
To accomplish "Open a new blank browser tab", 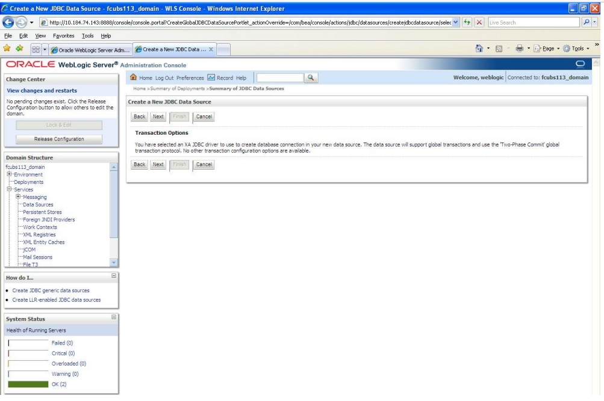I will (223, 49).
